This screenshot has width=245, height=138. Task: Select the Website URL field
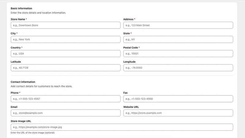coord(178,113)
